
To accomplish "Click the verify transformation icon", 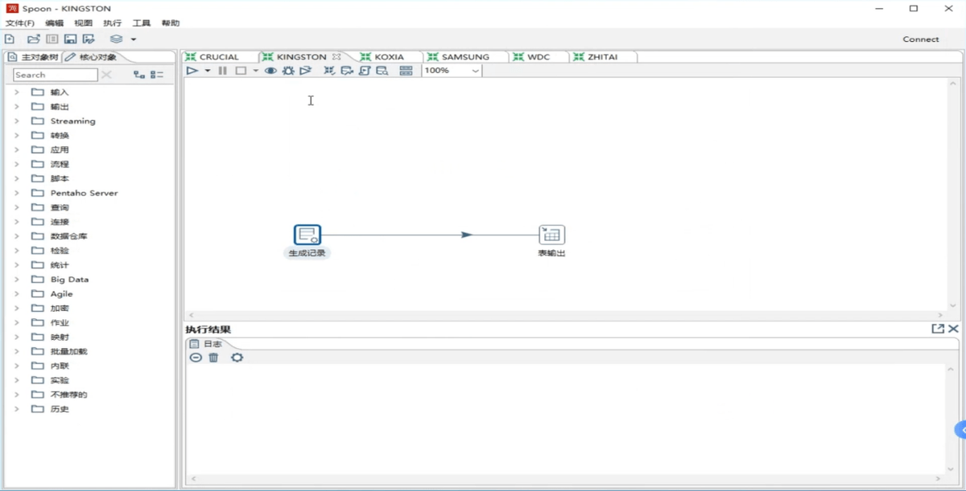I will 329,71.
